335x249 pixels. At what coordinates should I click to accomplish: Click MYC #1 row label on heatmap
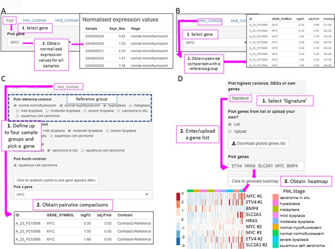click(254, 196)
